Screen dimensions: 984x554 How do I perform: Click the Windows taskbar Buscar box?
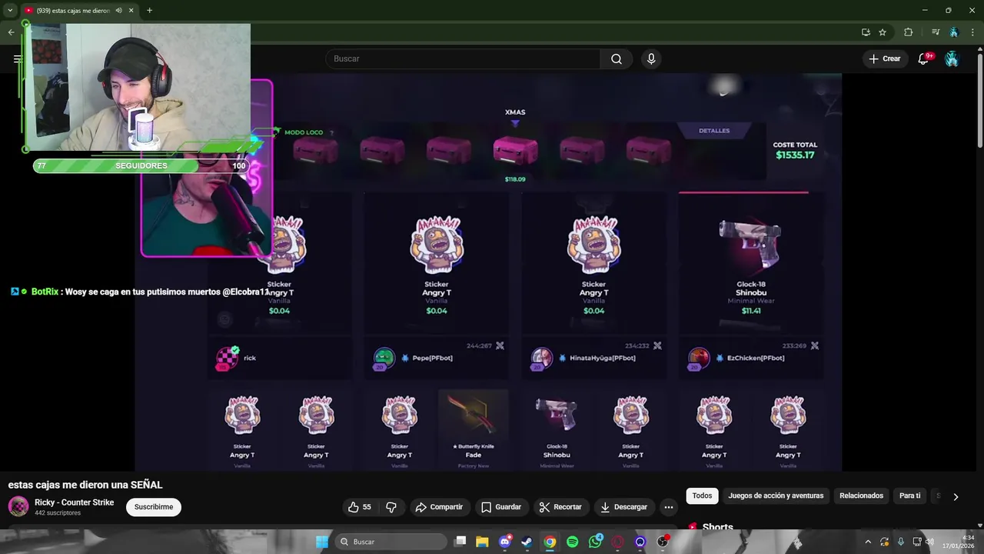[x=391, y=542]
